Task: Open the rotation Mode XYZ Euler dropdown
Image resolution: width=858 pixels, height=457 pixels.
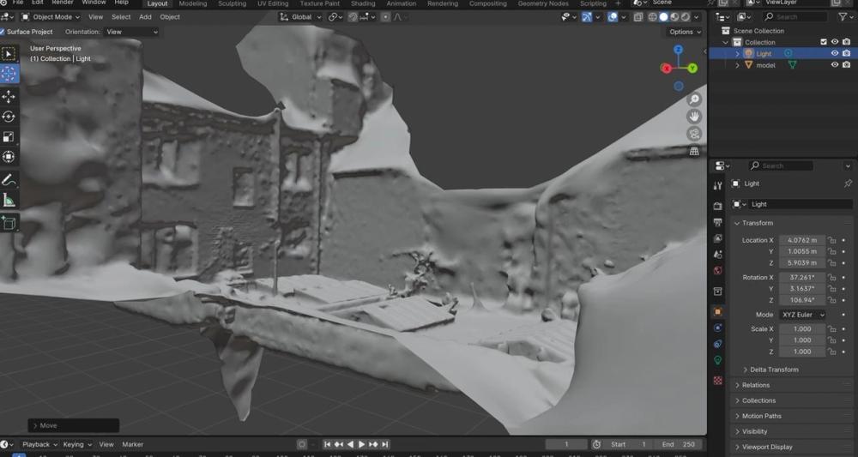Action: click(803, 315)
